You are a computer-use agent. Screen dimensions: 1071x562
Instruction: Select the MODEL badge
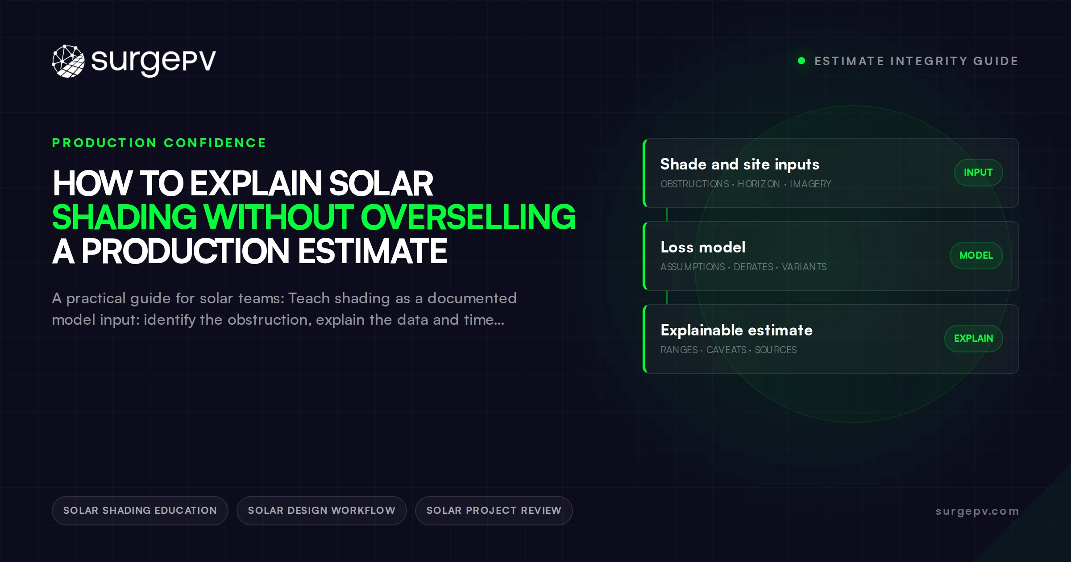click(976, 256)
